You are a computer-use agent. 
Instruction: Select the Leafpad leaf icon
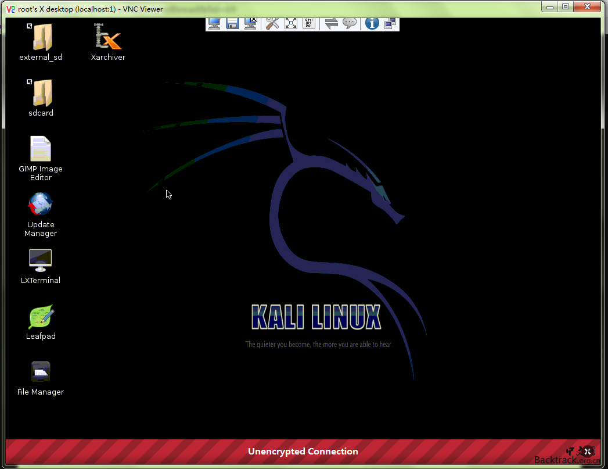[x=41, y=317]
